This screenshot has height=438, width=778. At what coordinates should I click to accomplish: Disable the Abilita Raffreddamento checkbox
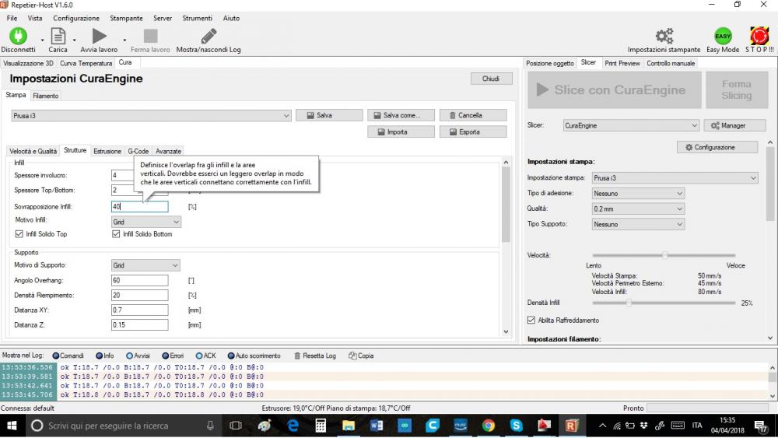(531, 320)
